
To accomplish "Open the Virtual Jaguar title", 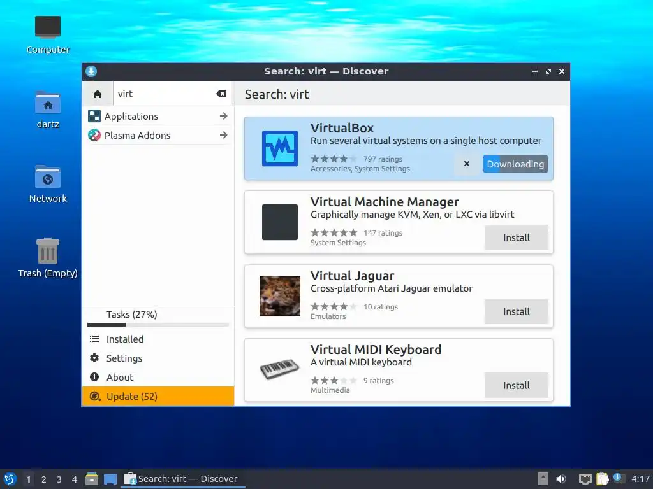I will pyautogui.click(x=352, y=276).
